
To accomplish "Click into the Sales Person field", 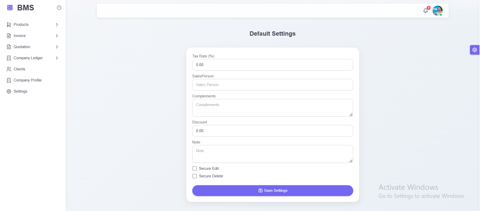I will point(272,85).
